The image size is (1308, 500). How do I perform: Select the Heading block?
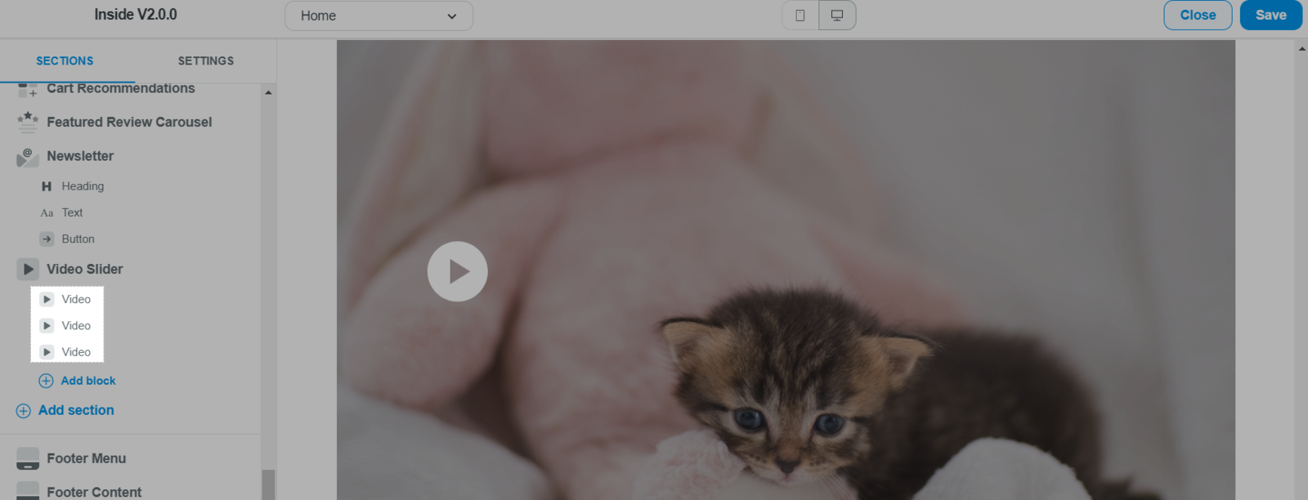[x=83, y=186]
